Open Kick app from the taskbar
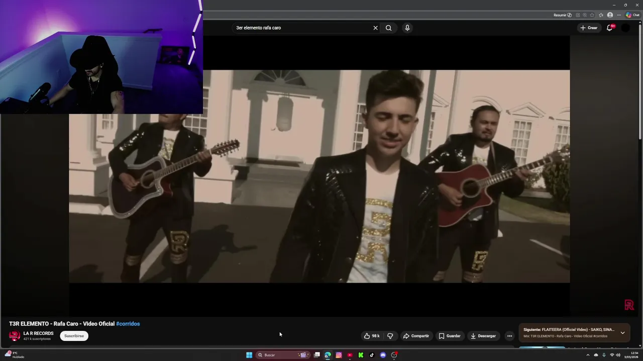 tap(361, 355)
